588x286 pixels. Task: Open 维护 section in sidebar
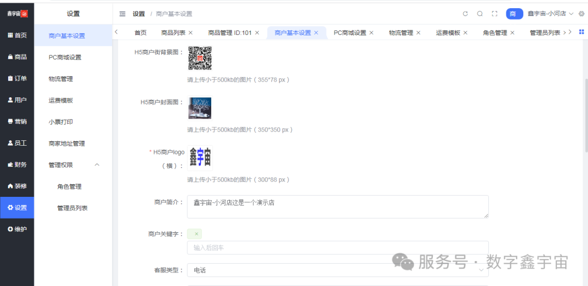click(17, 229)
